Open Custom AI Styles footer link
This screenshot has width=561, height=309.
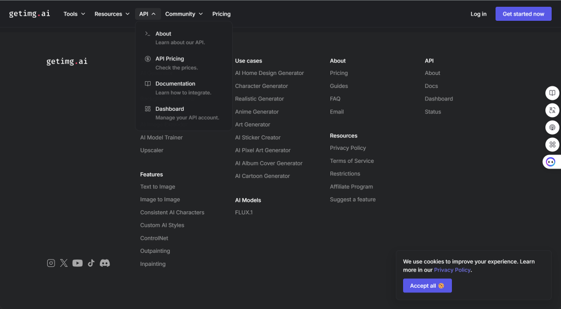coord(162,225)
